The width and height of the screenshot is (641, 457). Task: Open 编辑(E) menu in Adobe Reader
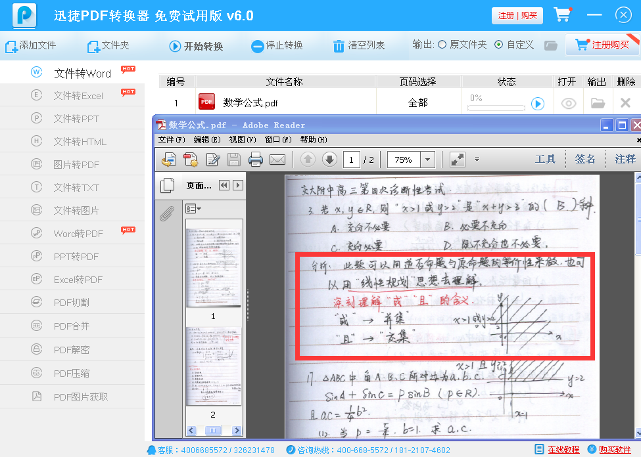click(207, 140)
